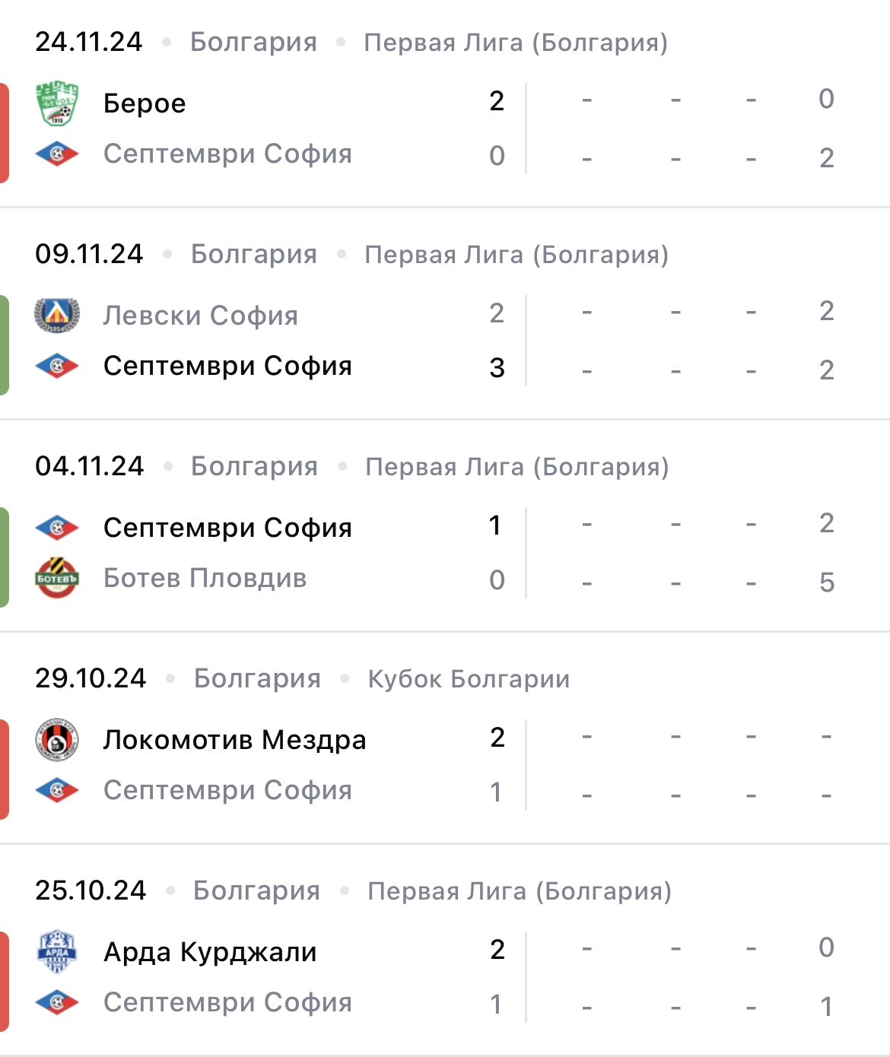
Task: Click the Arda Kardzhali club logo
Action: tap(57, 951)
